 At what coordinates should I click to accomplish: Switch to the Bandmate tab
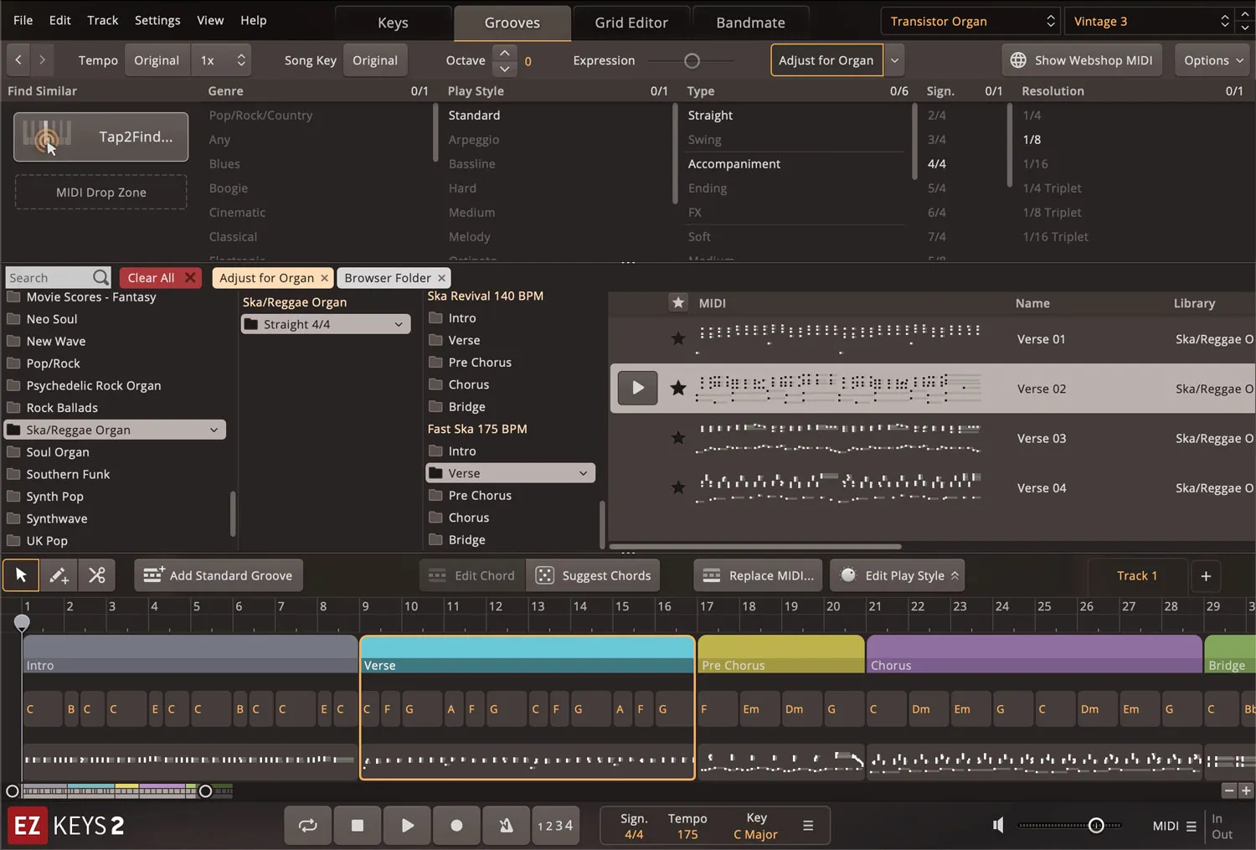point(750,23)
